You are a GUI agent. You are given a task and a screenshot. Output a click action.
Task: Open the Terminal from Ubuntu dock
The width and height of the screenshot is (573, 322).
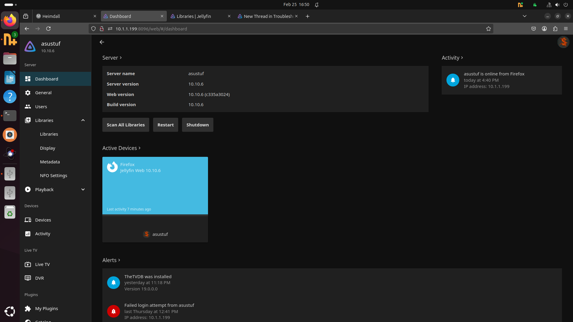click(x=10, y=115)
